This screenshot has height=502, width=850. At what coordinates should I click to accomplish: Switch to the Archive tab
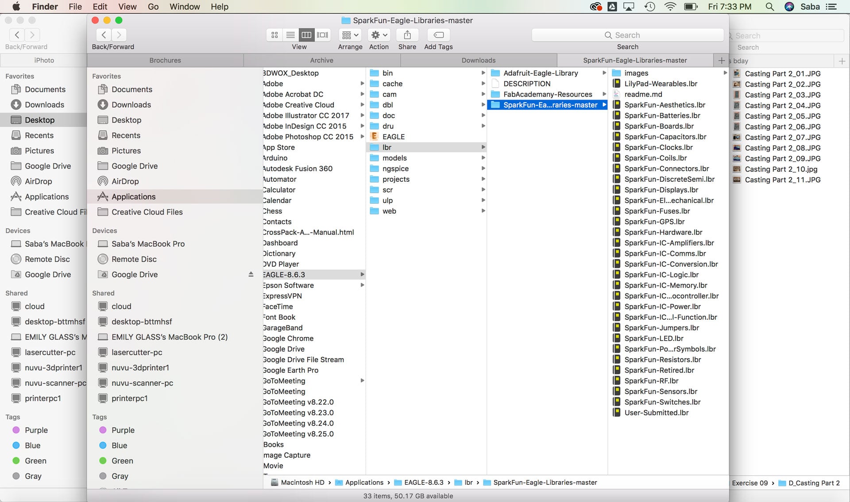pyautogui.click(x=322, y=60)
